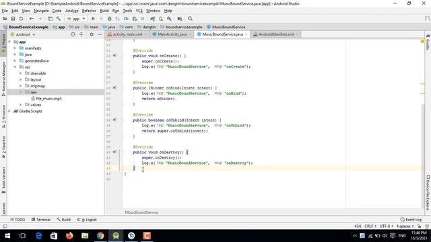Screen dimensions: 431x242
Task: Click override gutter icon next to onCreate
Action: point(114,56)
